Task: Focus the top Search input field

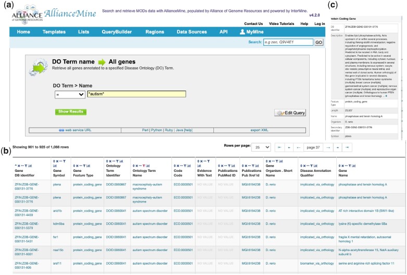Action: click(288, 42)
